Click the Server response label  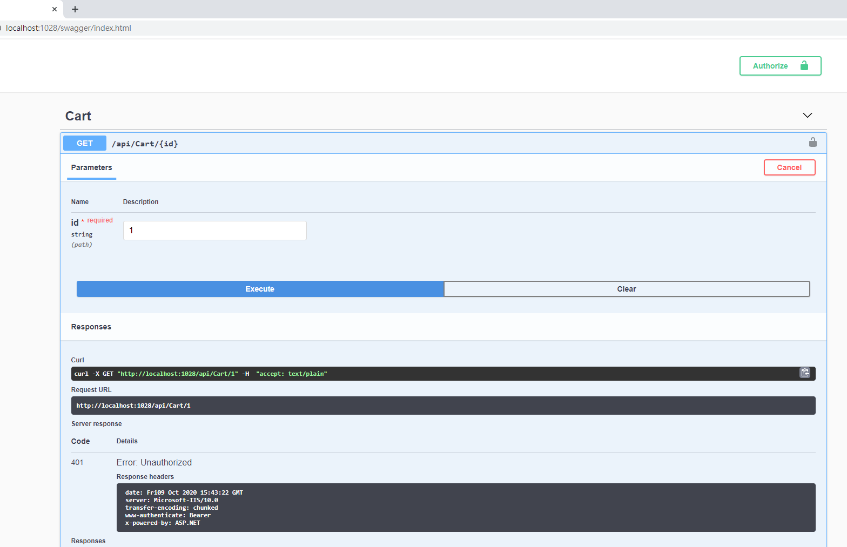(x=97, y=424)
